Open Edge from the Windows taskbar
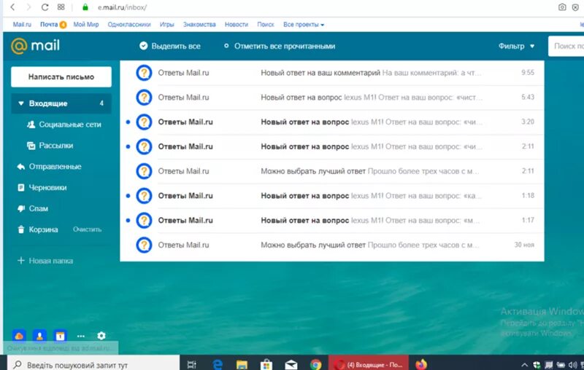This screenshot has width=584, height=370. (217, 364)
